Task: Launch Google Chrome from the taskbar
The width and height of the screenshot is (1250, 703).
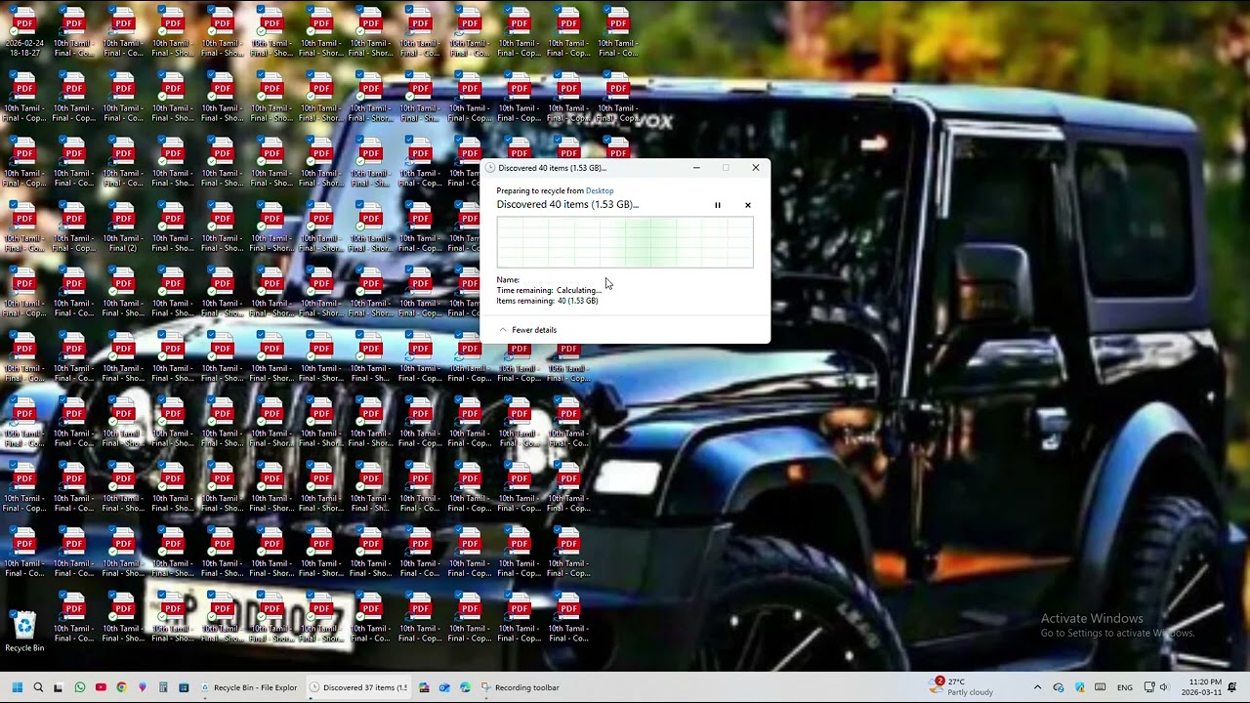Action: [x=121, y=687]
